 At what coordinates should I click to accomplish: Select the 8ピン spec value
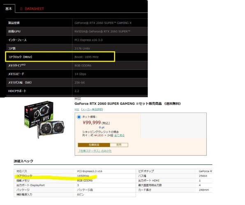click(x=81, y=195)
